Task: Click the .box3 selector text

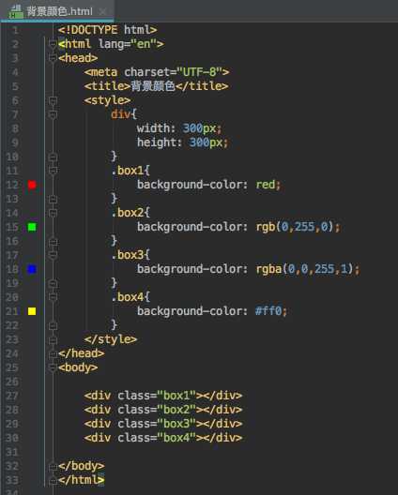Action: point(128,255)
